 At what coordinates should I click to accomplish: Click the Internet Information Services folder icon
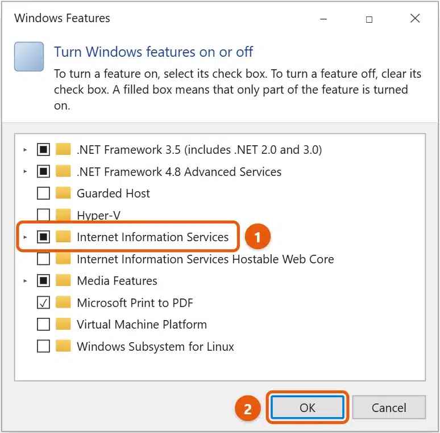[x=63, y=237]
